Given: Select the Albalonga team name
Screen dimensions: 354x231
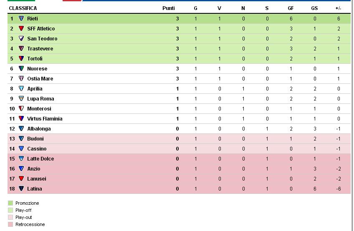Looking at the screenshot, I should [39, 128].
